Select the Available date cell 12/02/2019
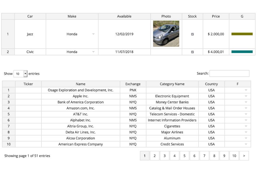The height and width of the screenshot is (177, 257). click(124, 34)
